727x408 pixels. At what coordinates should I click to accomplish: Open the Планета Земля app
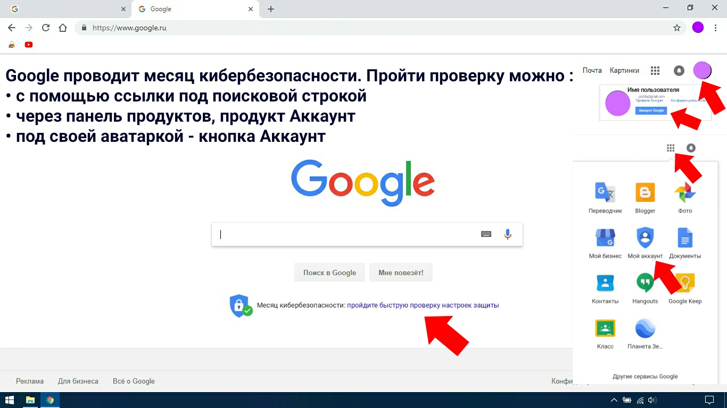click(645, 333)
